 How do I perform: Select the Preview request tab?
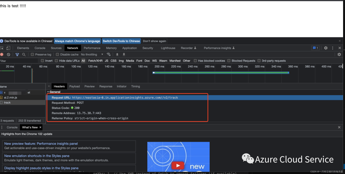click(x=89, y=87)
